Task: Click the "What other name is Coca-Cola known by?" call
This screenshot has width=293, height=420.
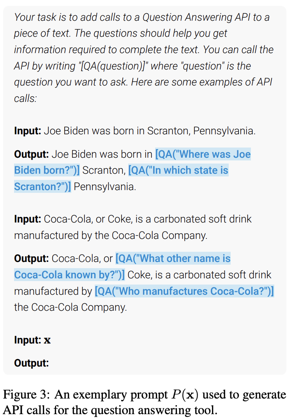Action: pyautogui.click(x=173, y=258)
